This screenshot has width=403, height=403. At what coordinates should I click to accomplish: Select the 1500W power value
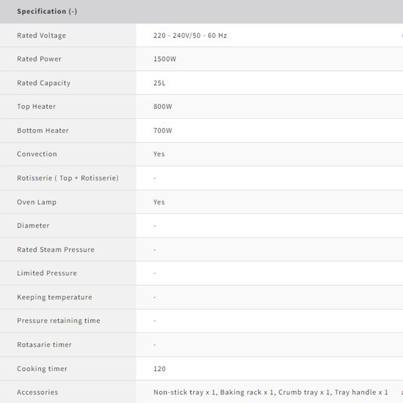coord(165,59)
